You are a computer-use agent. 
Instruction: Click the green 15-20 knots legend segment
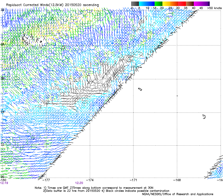[x=159, y=4]
